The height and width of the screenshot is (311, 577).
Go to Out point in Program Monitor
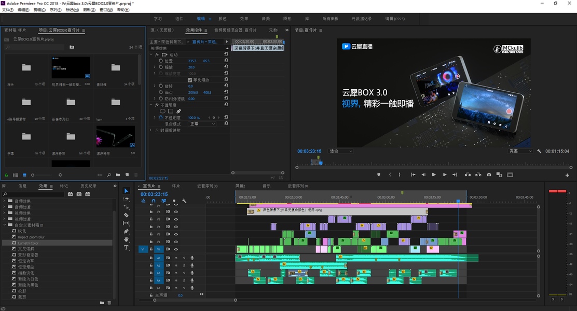[x=455, y=175]
